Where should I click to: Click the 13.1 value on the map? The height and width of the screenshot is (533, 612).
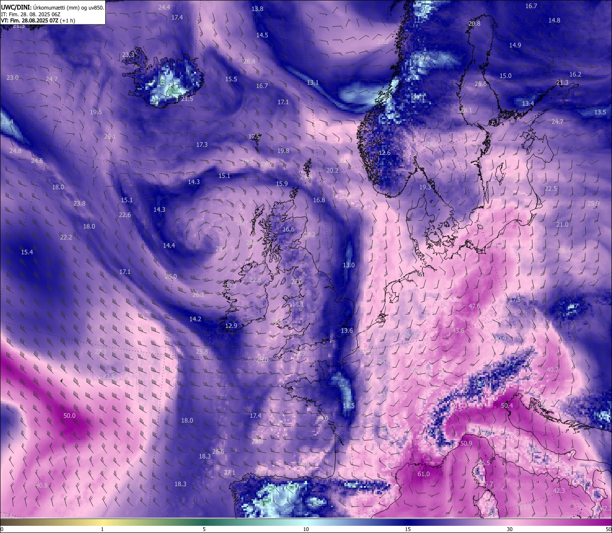(313, 82)
